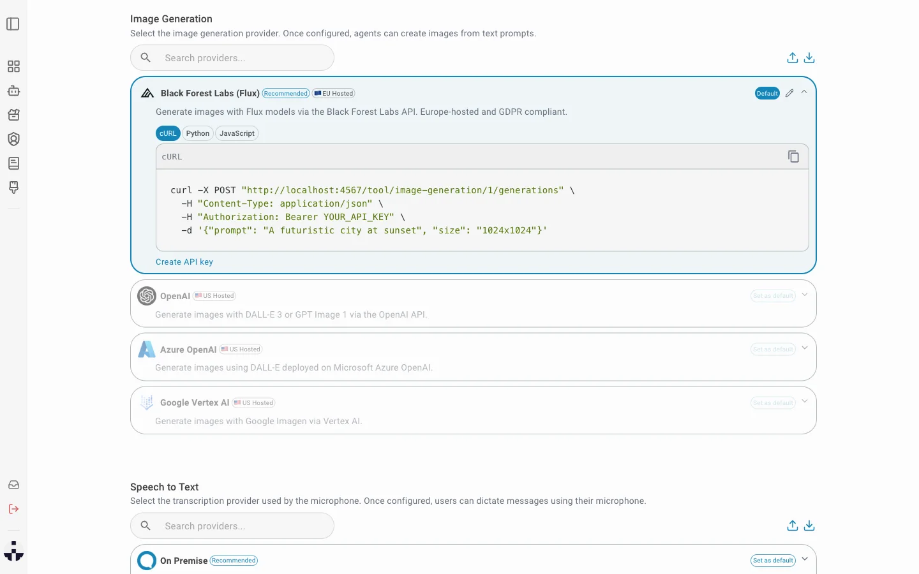Set On Premise as default provider
This screenshot has width=919, height=574.
coord(773,561)
